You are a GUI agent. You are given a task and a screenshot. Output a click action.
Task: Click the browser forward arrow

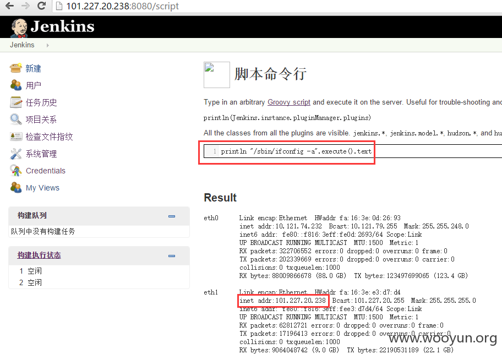coord(25,6)
